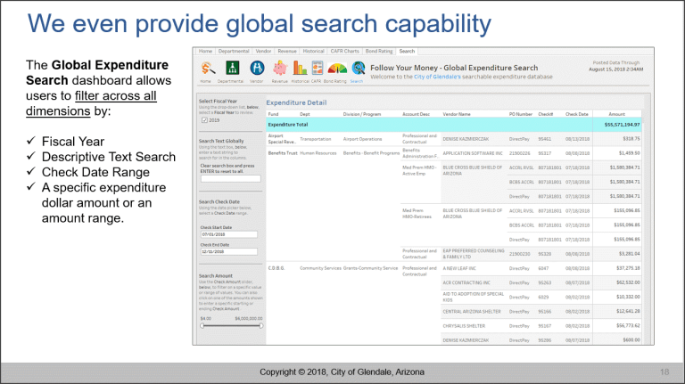
Task: Toggle the 2019 fiscal year checkbox
Action: pyautogui.click(x=204, y=120)
